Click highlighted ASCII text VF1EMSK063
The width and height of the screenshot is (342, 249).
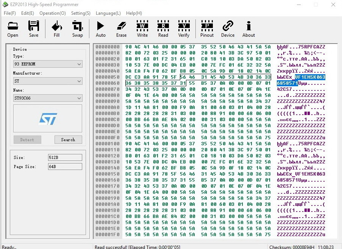click(310, 77)
